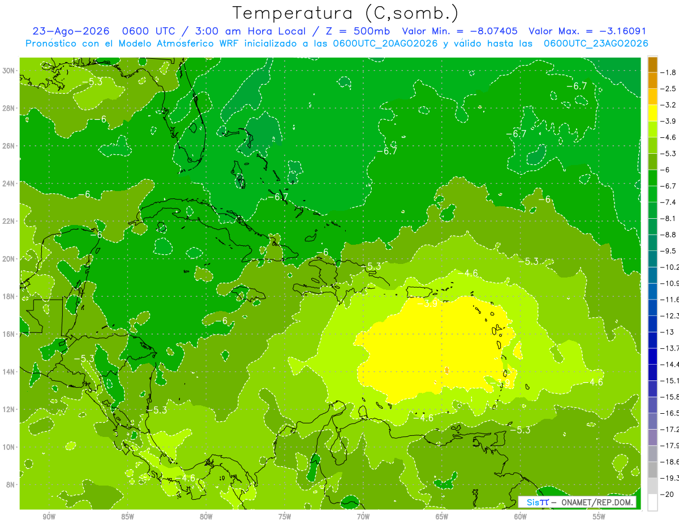Click the -1.8 value on the color scale
679x524 pixels.
(669, 72)
